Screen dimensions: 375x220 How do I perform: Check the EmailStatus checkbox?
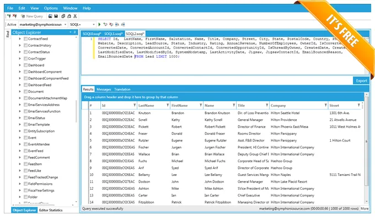[x=25, y=118]
